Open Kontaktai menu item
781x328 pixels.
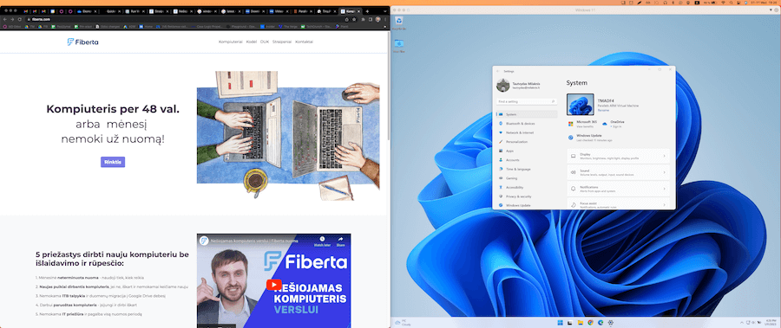coord(305,42)
